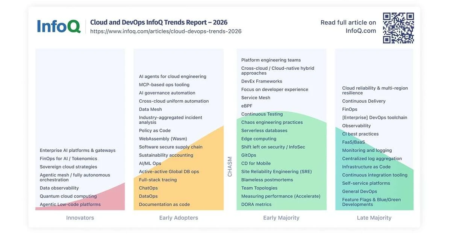Click 'Cross-cloud / Cloud-native hybrid approaches'
451x236 pixels.
click(x=278, y=70)
